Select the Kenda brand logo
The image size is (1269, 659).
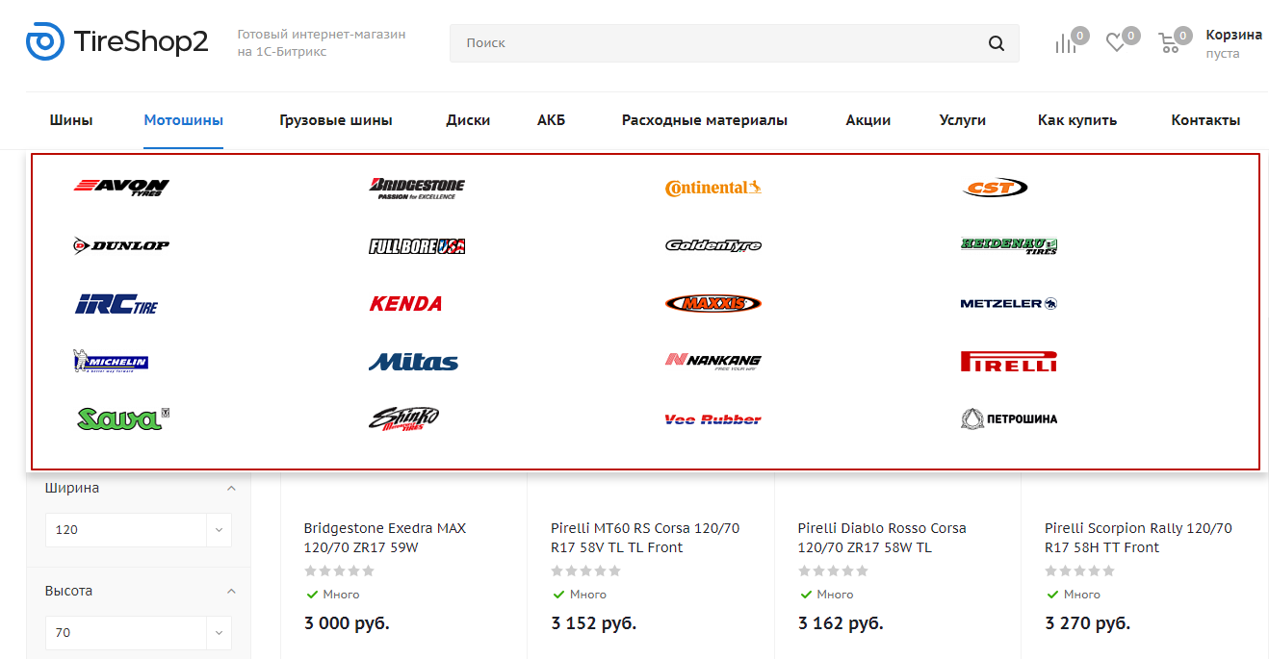405,304
